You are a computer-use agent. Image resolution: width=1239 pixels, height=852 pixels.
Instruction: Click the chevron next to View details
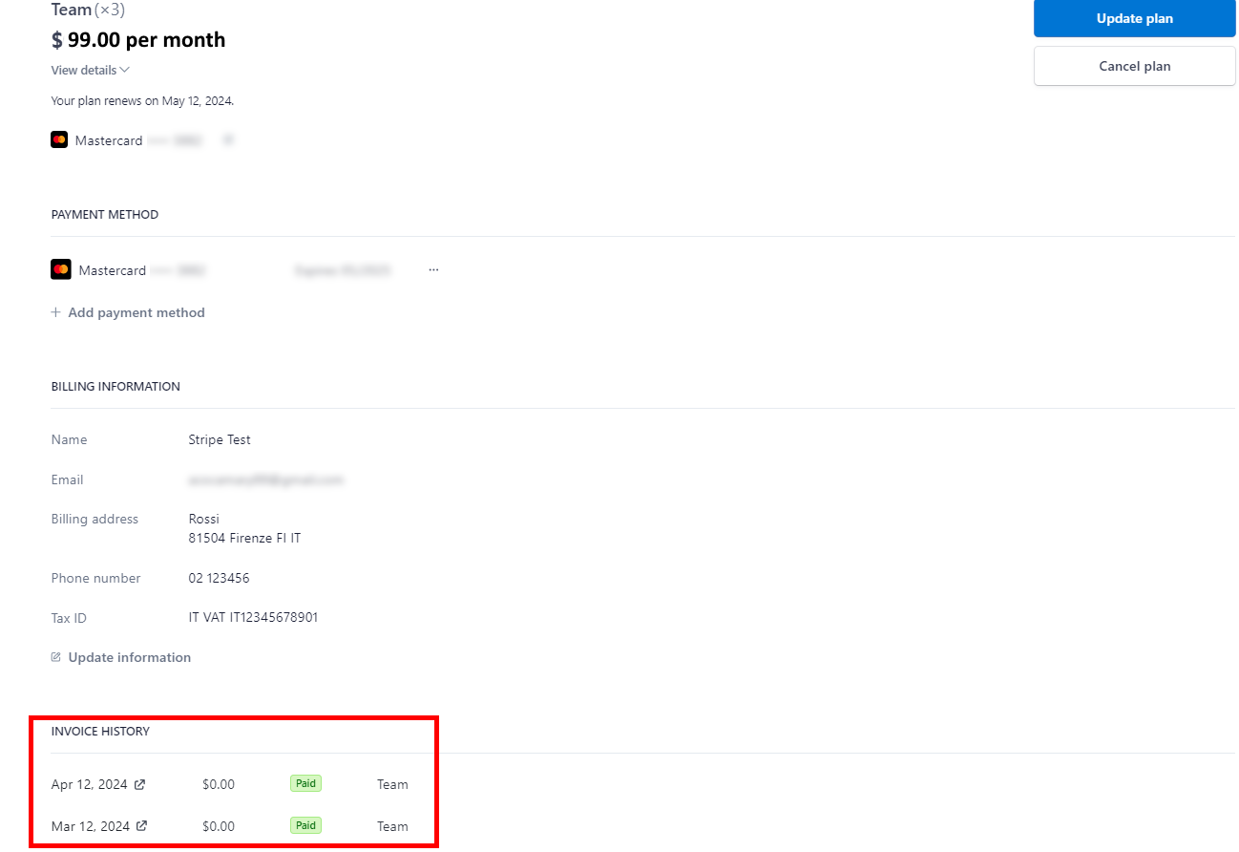[125, 70]
